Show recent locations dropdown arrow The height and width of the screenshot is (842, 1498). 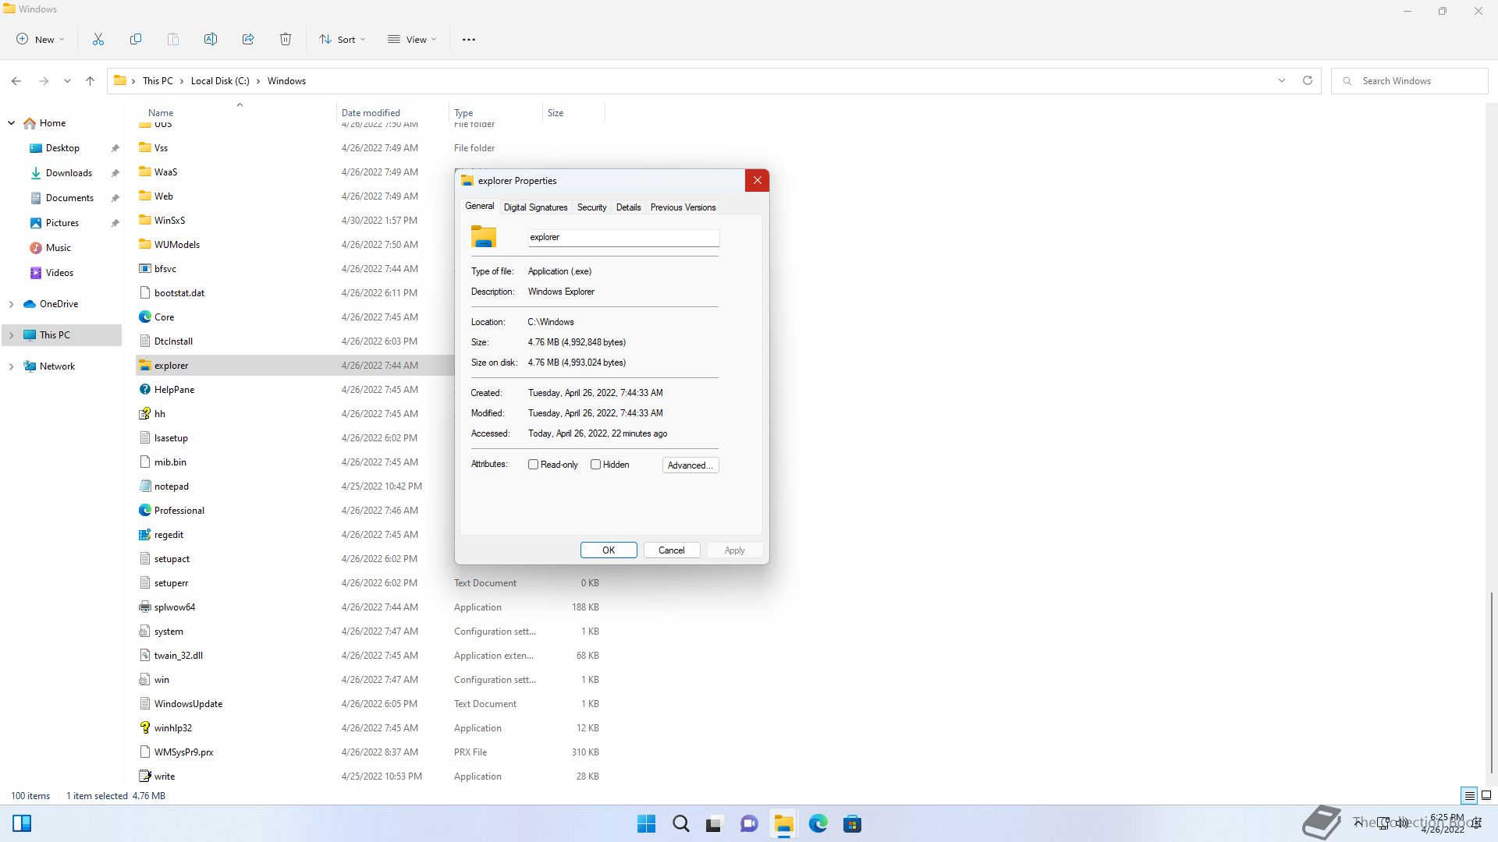[x=67, y=81]
